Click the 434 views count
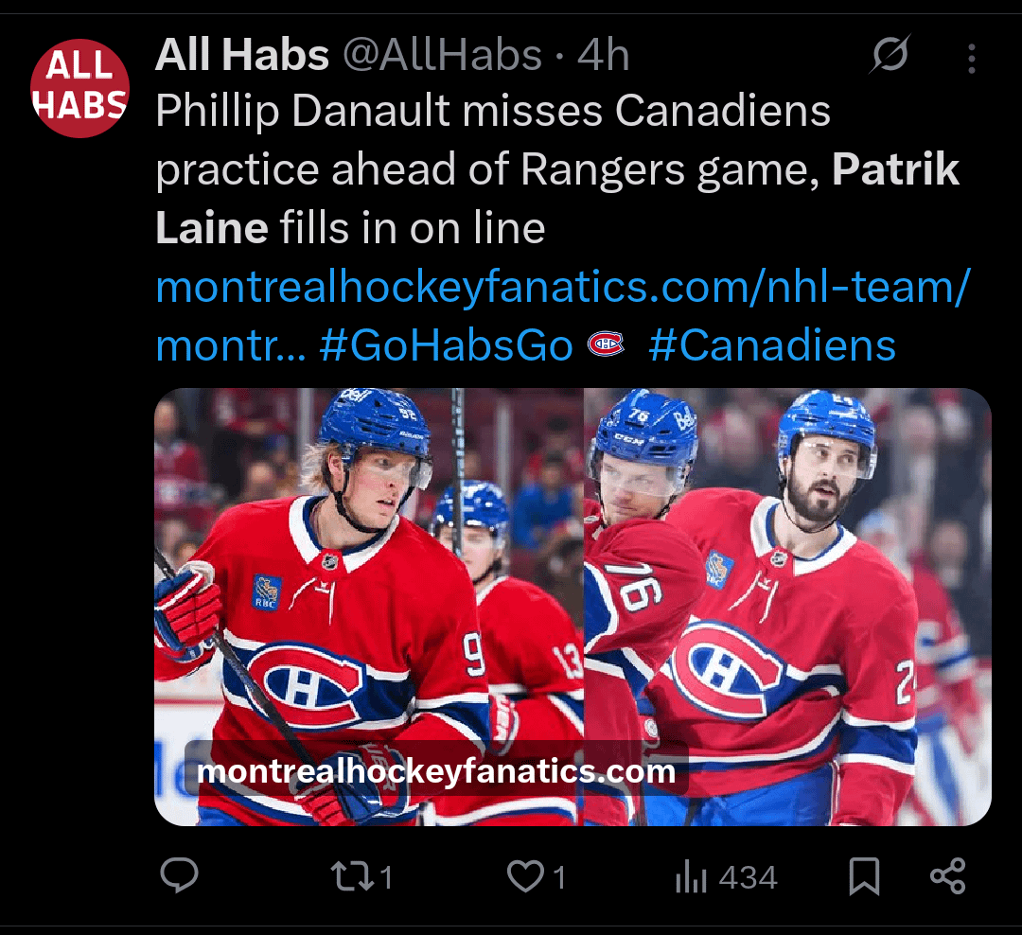This screenshot has width=1022, height=935. click(748, 877)
